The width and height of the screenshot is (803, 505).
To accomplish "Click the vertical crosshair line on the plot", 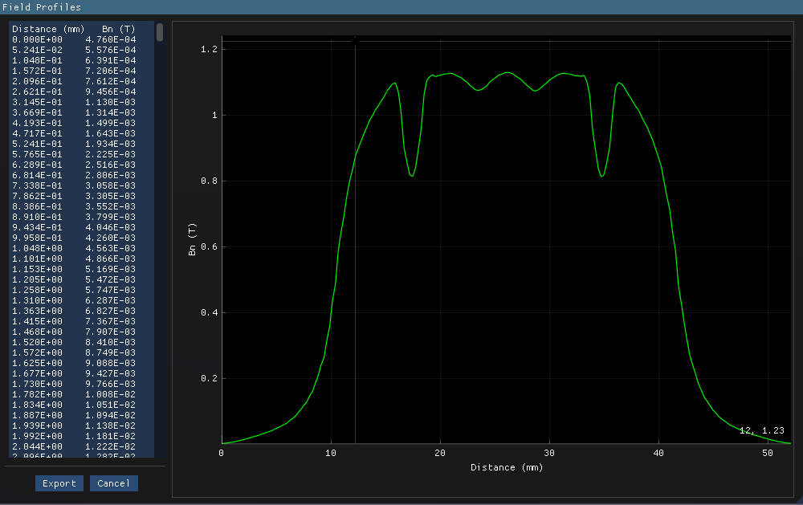I will (356, 241).
